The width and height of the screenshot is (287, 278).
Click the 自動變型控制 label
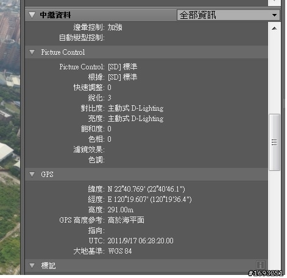click(x=82, y=38)
